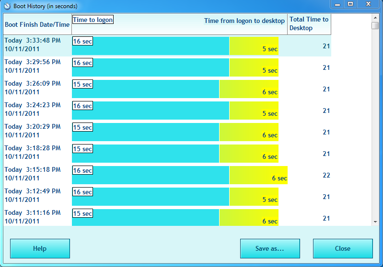Click Total Time to Desktop column header
Image resolution: width=383 pixels, height=267 pixels.
[309, 24]
